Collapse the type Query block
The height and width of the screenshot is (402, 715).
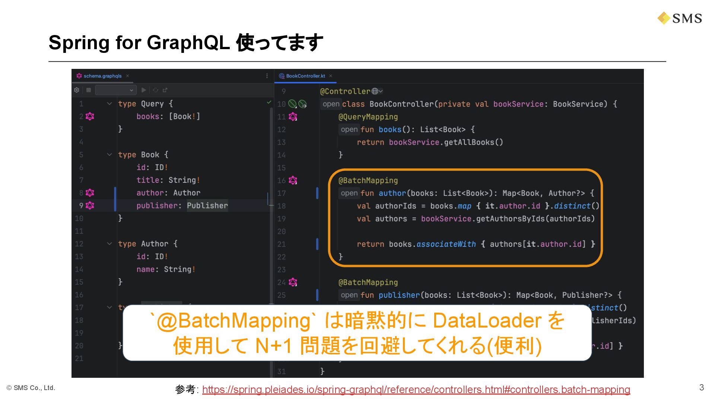coord(109,104)
